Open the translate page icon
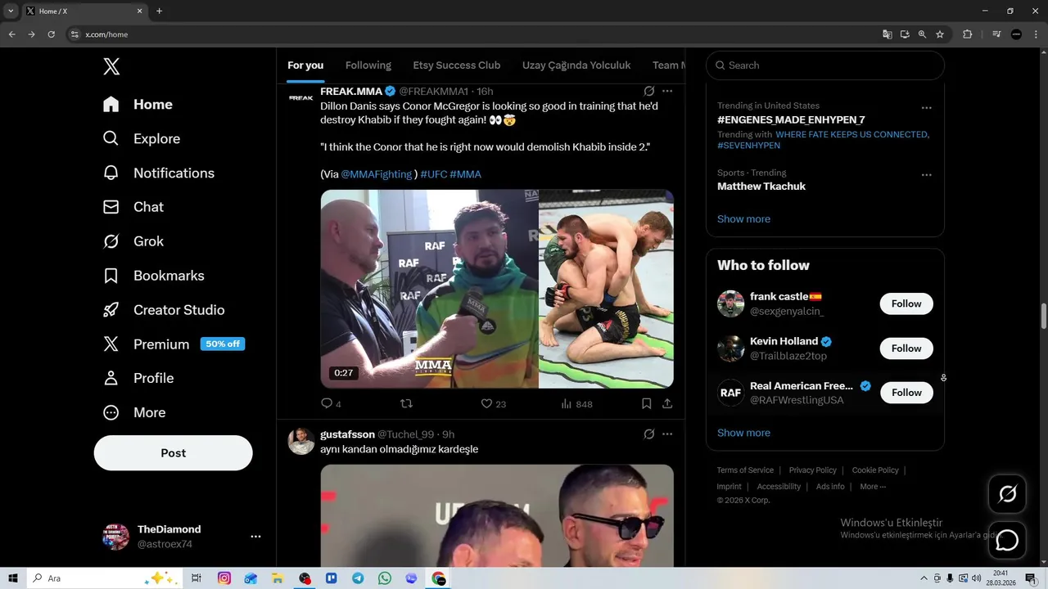 (x=887, y=34)
